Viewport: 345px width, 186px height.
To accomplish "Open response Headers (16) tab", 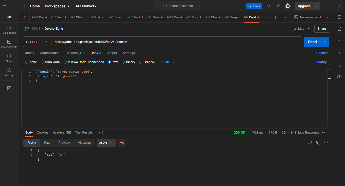I will point(62,133).
